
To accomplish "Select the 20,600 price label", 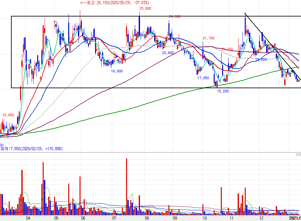I will click(168, 53).
